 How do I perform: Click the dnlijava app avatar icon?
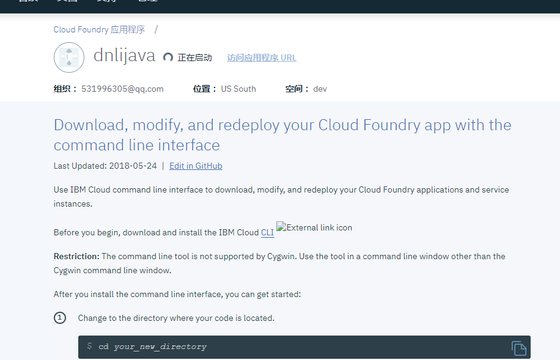point(69,57)
